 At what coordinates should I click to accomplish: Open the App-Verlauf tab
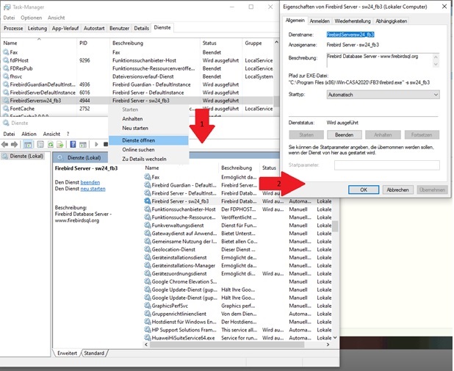pyautogui.click(x=65, y=28)
